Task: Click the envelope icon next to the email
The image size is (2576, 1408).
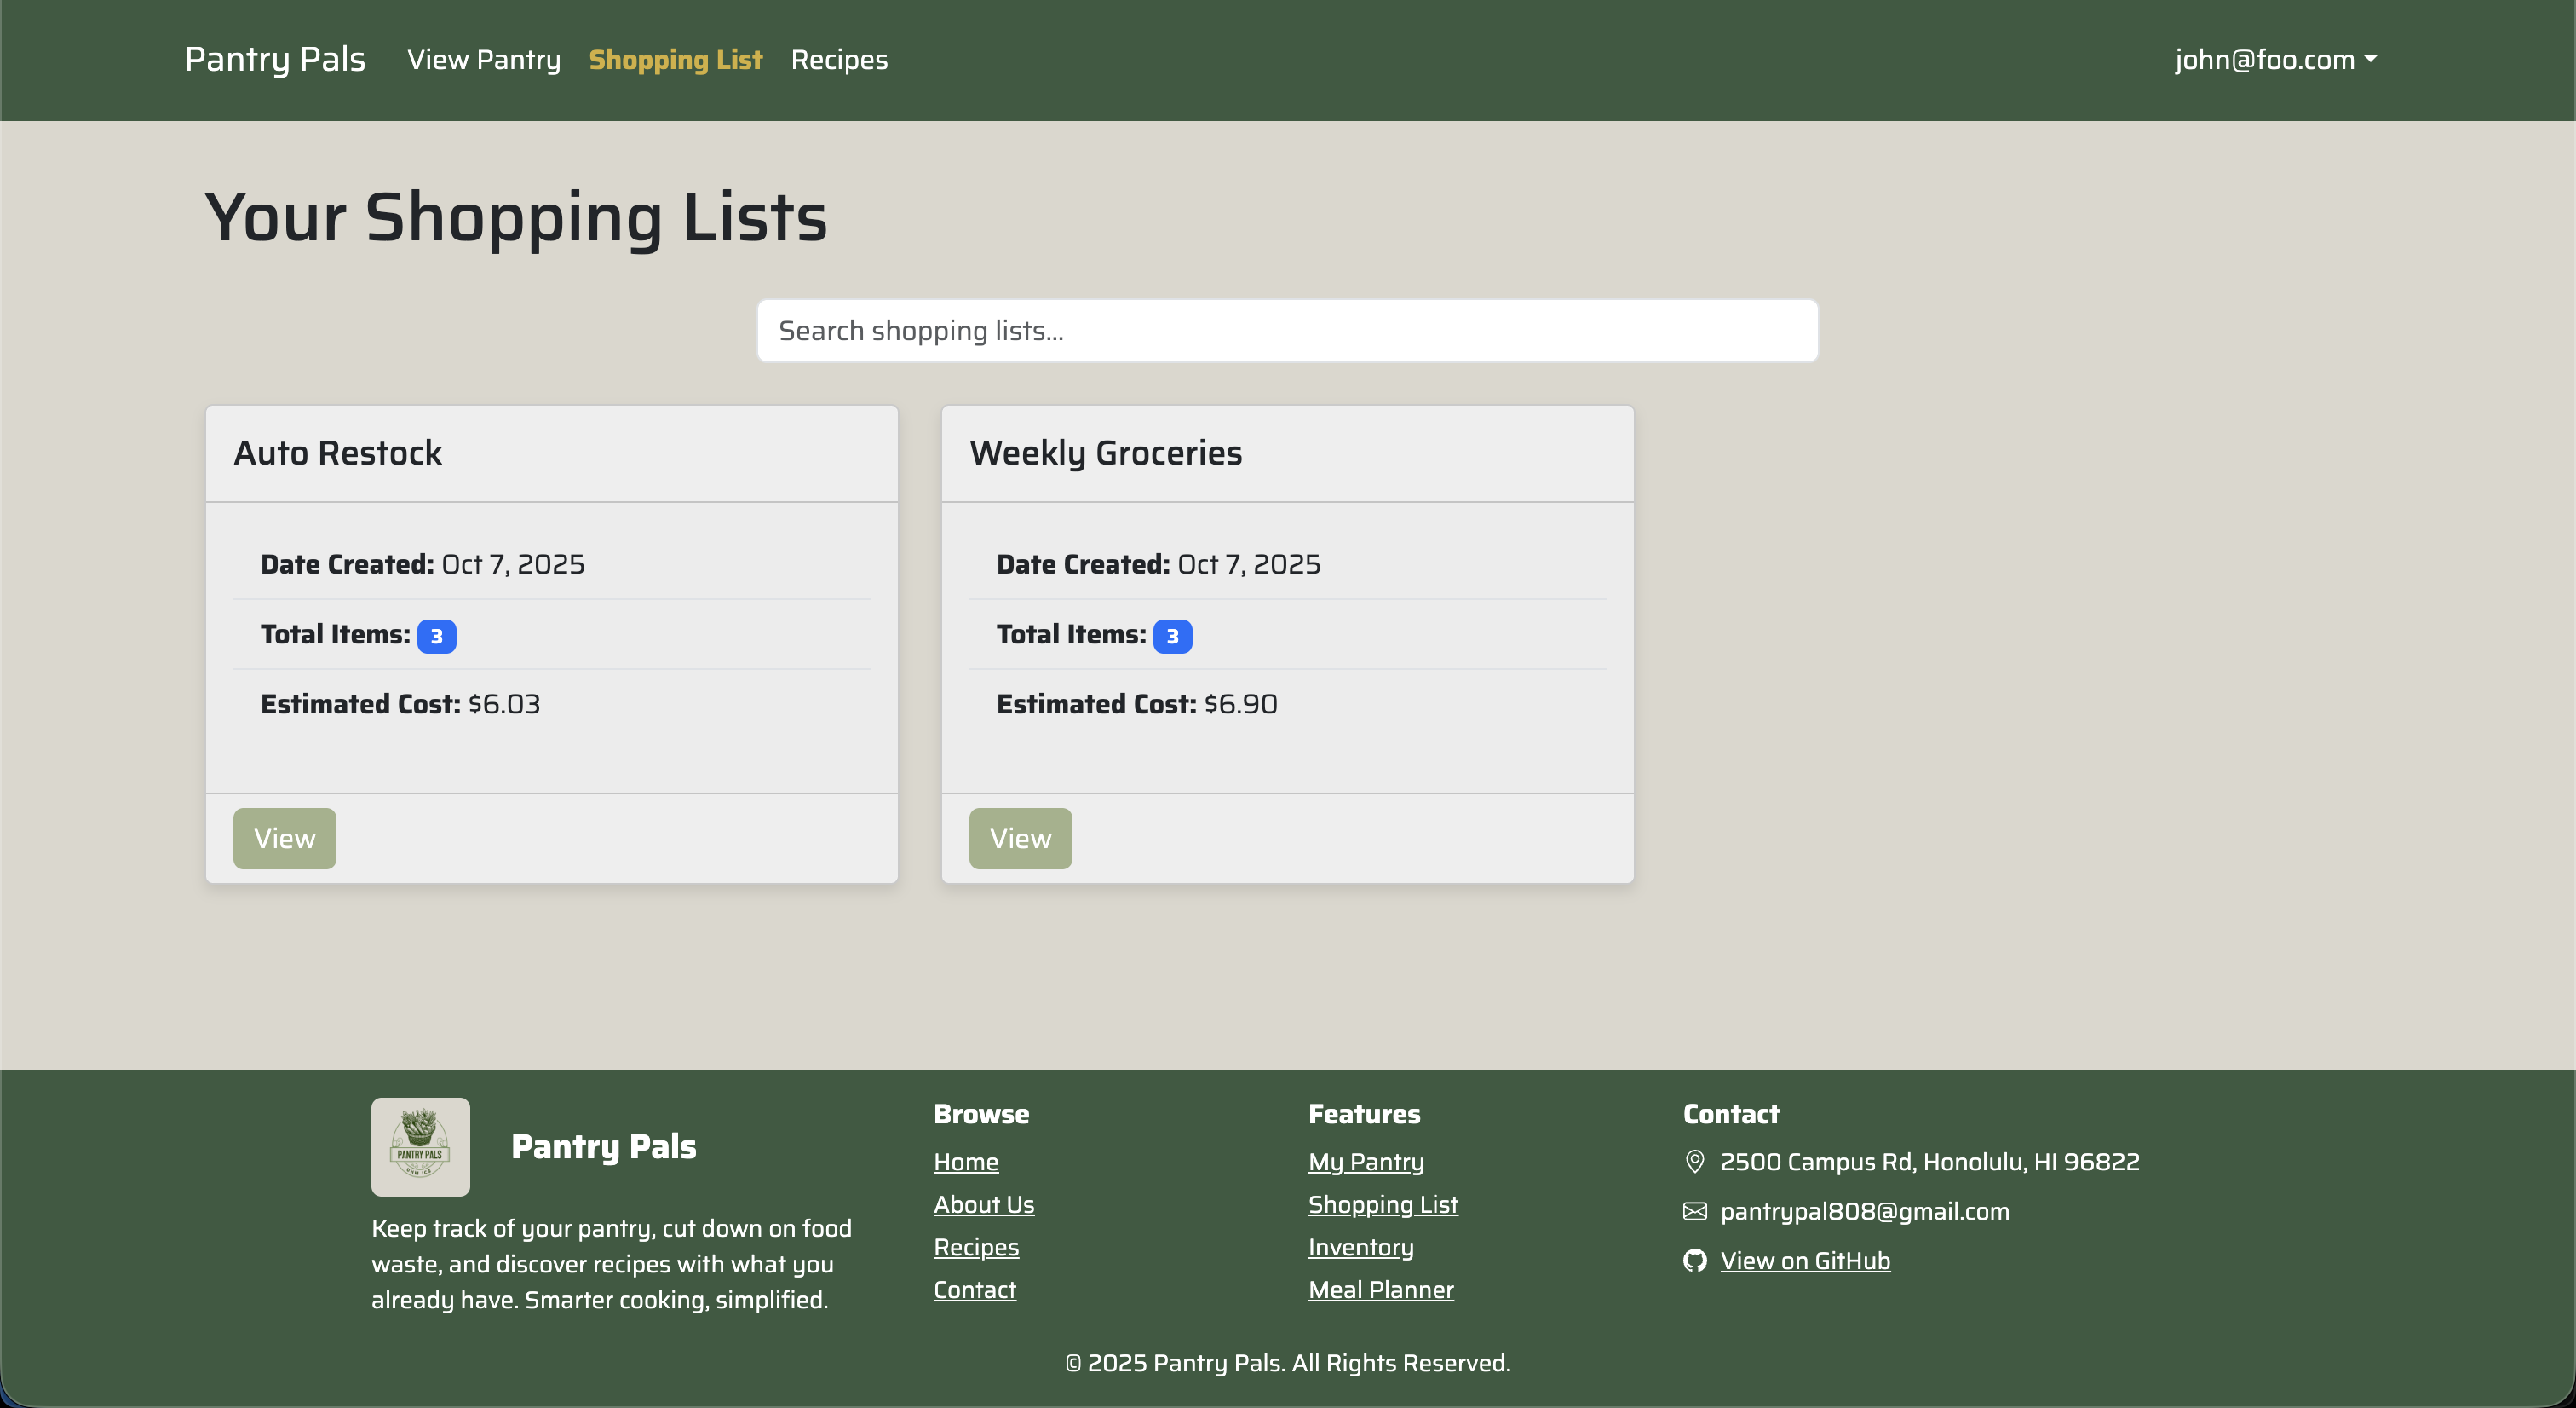Action: [1694, 1211]
